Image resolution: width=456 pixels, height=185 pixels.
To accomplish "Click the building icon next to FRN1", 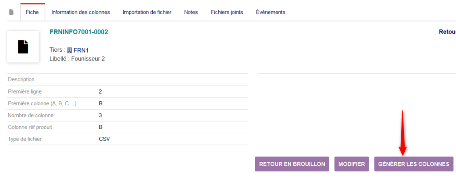I will click(x=69, y=50).
